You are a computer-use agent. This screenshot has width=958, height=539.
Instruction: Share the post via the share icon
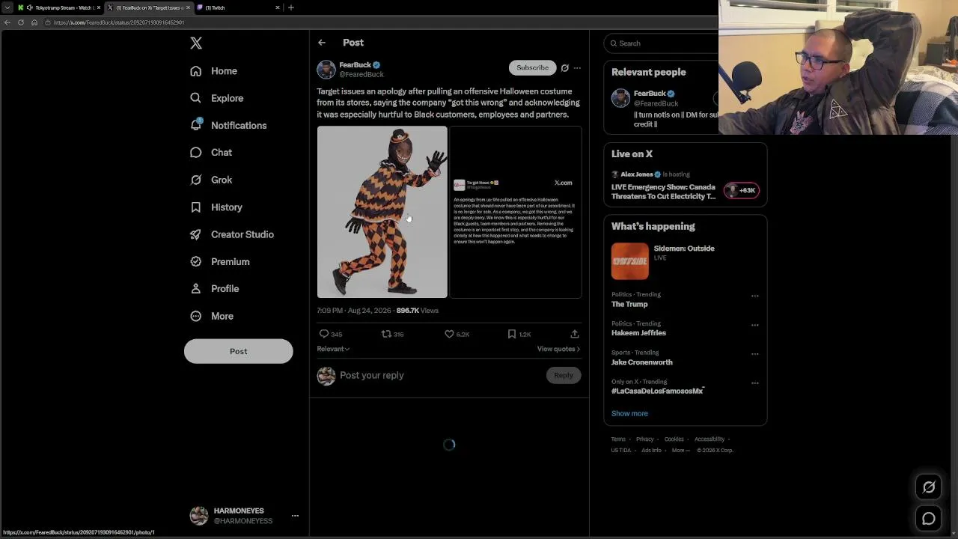(575, 334)
